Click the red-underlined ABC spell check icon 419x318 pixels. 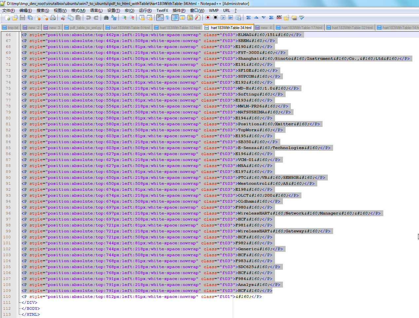click(279, 18)
